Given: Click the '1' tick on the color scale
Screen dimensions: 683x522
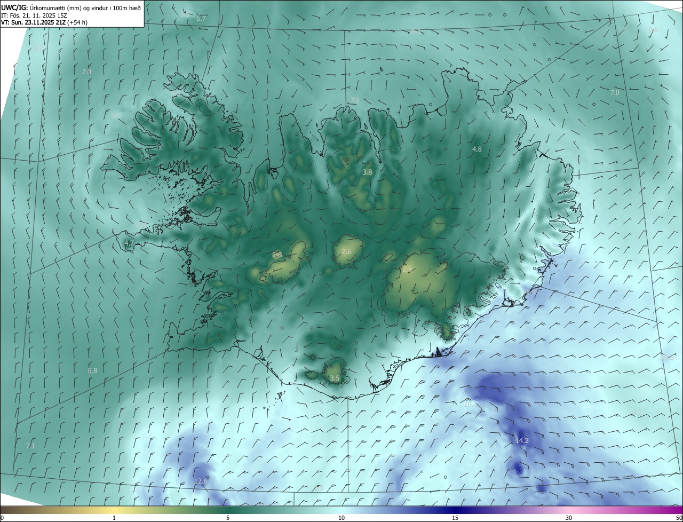Looking at the screenshot, I should coord(114,518).
